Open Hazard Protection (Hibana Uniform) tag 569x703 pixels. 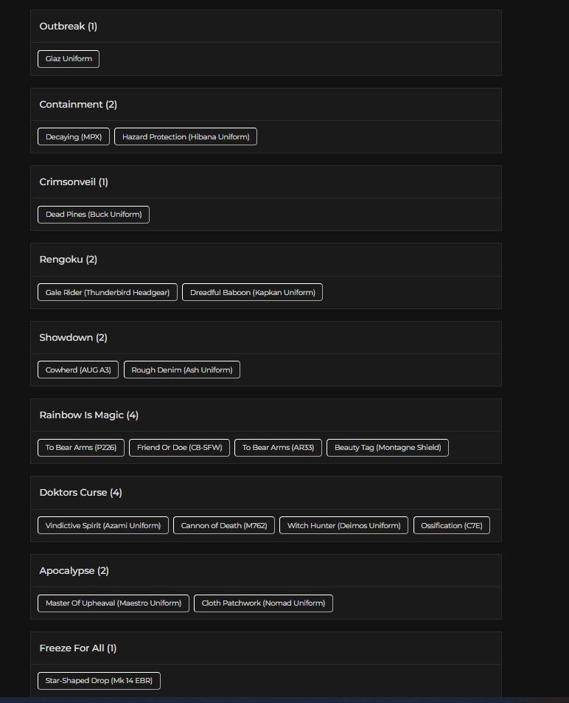(x=186, y=136)
